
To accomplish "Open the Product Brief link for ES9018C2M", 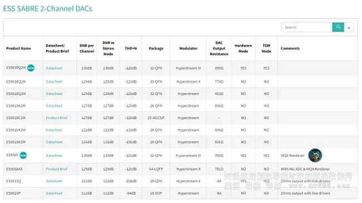I will point(57,118).
